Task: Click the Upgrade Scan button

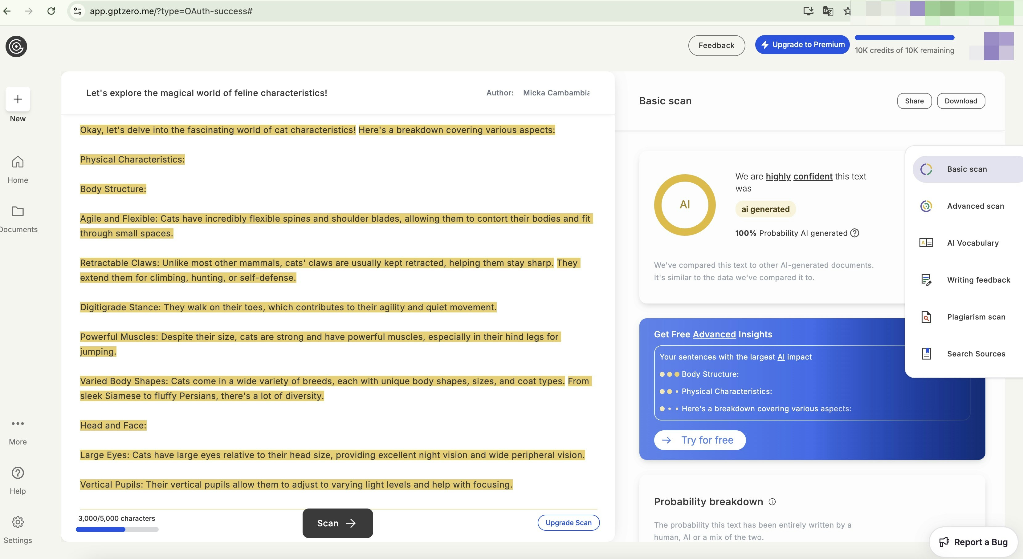Action: pos(568,522)
